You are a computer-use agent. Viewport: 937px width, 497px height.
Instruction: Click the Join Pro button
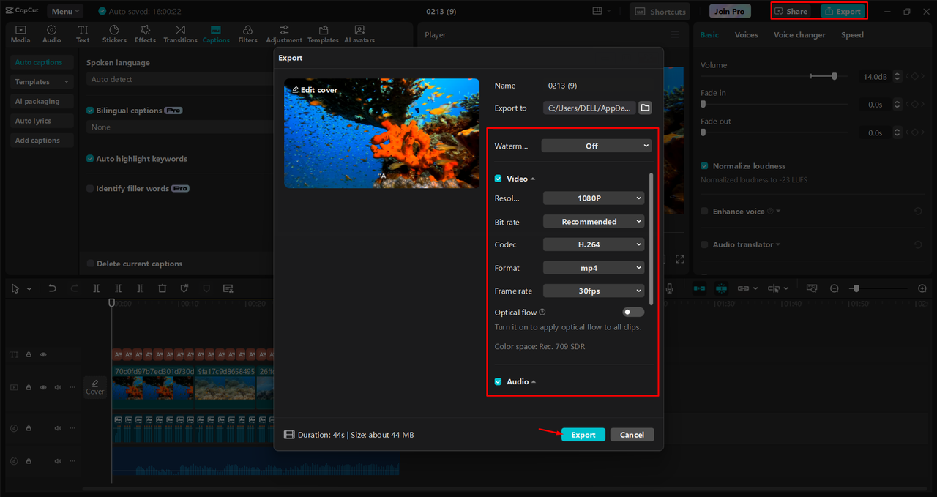(730, 11)
